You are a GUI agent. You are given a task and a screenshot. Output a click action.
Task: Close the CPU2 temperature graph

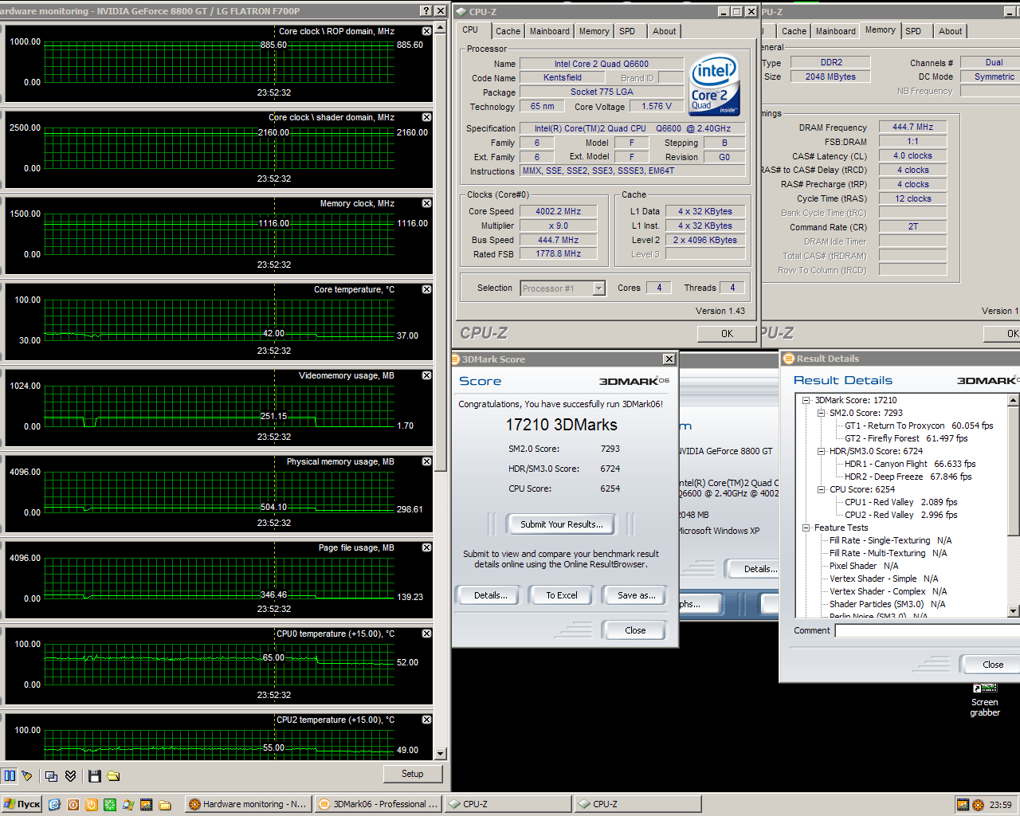coord(426,720)
